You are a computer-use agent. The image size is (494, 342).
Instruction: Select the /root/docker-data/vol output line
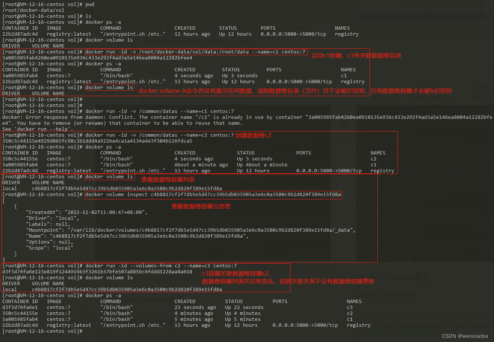click(x=33, y=10)
